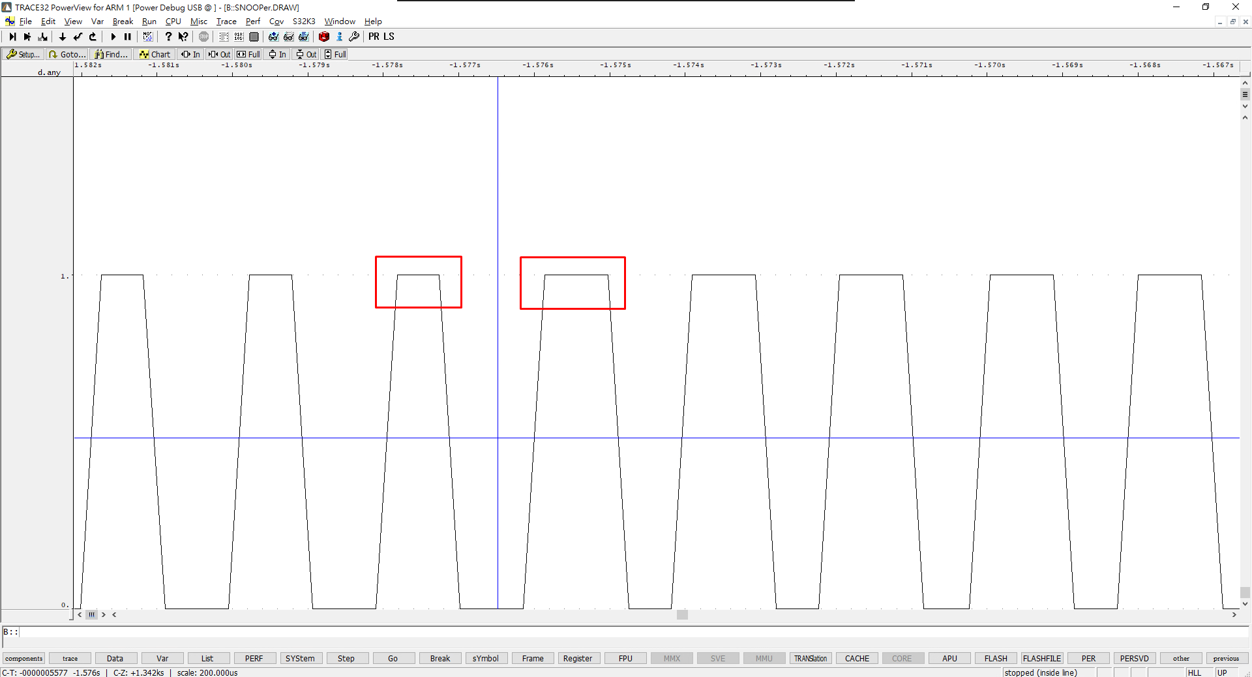The image size is (1252, 677).
Task: Open the S32K3 menu
Action: [304, 22]
